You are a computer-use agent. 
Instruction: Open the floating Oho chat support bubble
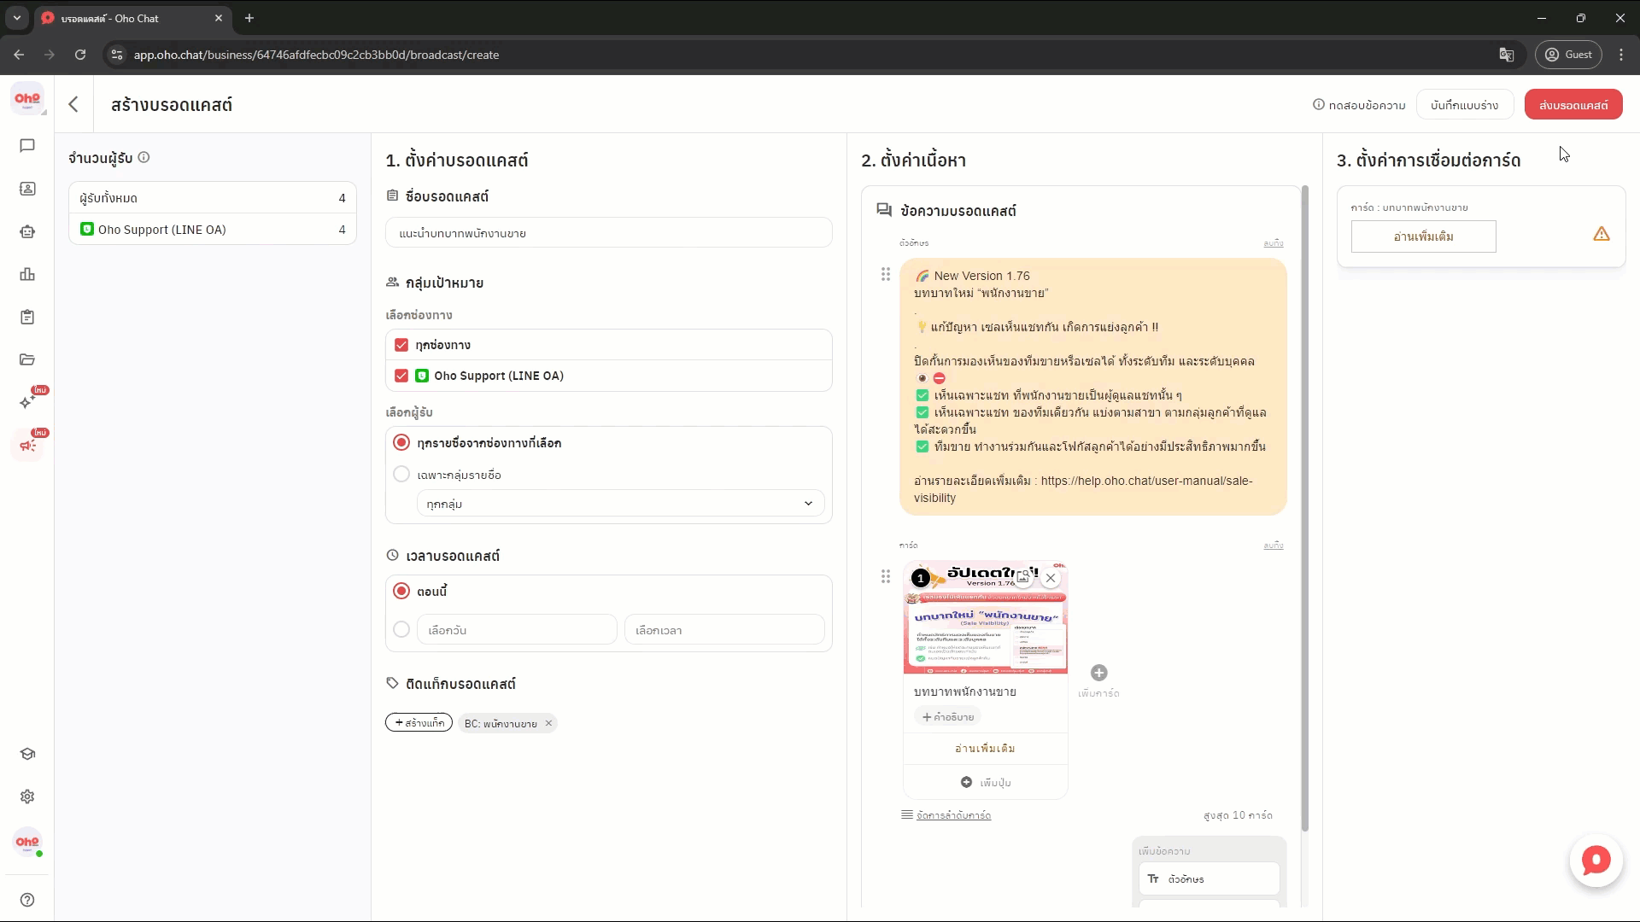point(1596,861)
